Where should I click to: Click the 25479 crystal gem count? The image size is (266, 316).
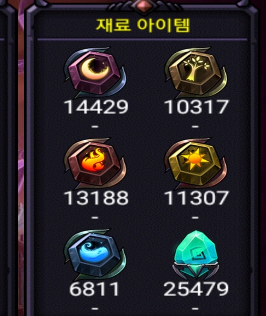click(x=196, y=289)
